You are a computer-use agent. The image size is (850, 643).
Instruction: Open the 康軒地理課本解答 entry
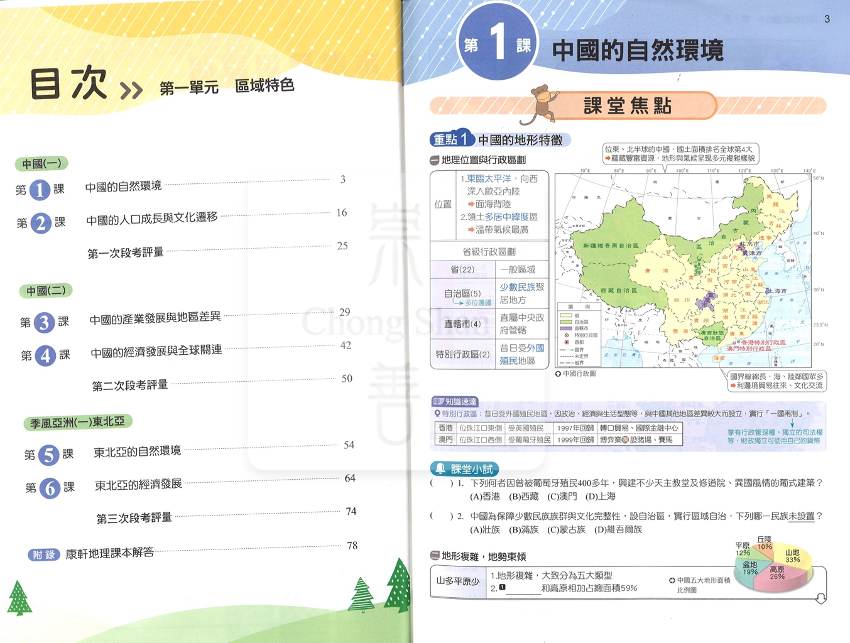click(x=110, y=553)
